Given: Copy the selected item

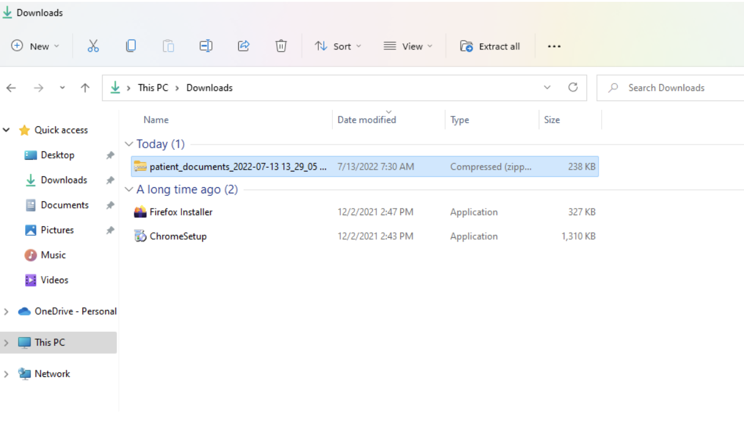Looking at the screenshot, I should (x=131, y=46).
